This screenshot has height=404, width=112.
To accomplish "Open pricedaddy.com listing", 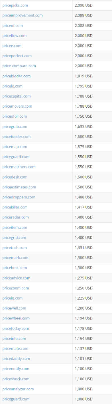I will click(16, 359).
